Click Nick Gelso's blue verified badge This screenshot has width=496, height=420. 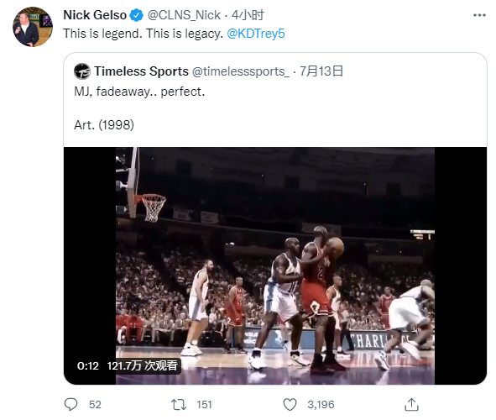[137, 15]
